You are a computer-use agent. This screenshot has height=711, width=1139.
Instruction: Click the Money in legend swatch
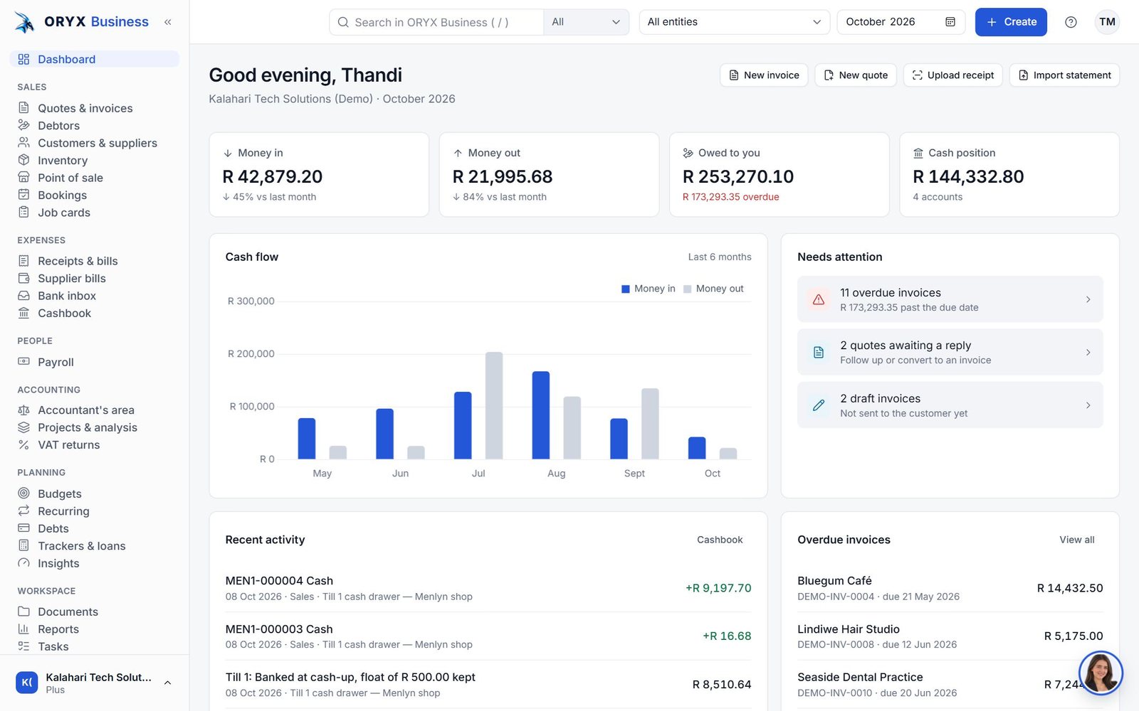(626, 289)
